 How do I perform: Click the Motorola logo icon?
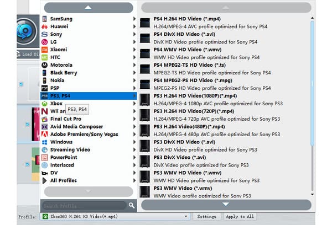[44, 65]
